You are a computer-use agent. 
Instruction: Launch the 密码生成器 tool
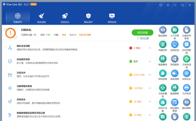(x=163, y=105)
